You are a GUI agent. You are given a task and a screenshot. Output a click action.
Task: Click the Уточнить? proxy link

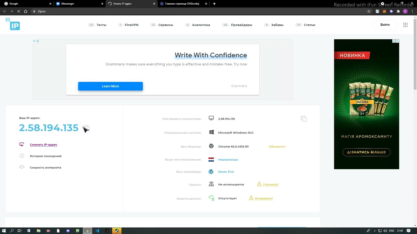[x=270, y=185]
